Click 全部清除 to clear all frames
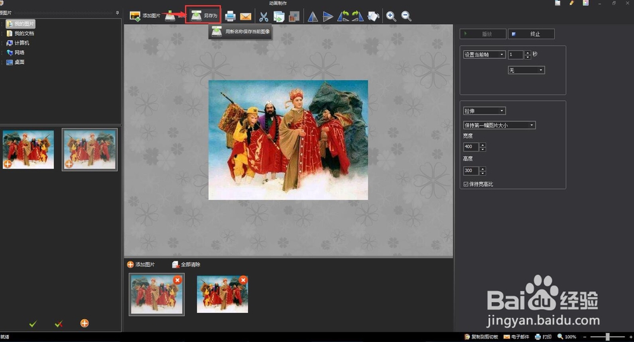The image size is (634, 342). pyautogui.click(x=186, y=265)
